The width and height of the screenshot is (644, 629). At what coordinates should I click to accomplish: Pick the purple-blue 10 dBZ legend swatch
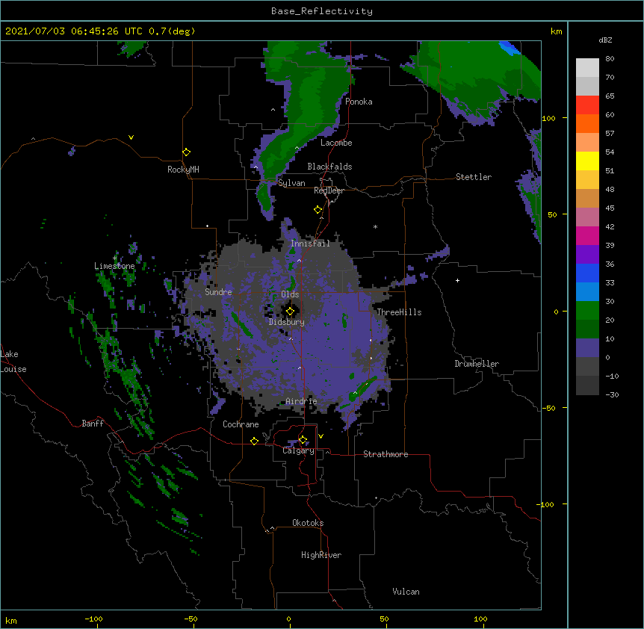587,348
